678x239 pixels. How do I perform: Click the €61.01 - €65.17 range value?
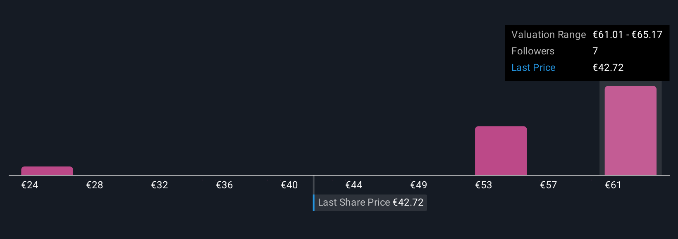(x=628, y=35)
